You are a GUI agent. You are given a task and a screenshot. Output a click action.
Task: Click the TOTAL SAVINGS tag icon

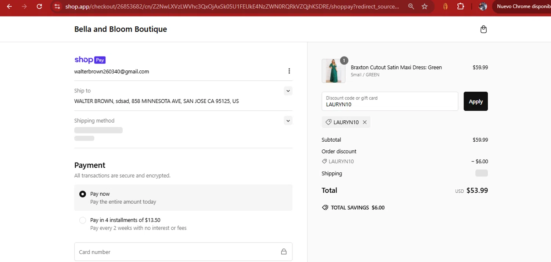pos(325,207)
